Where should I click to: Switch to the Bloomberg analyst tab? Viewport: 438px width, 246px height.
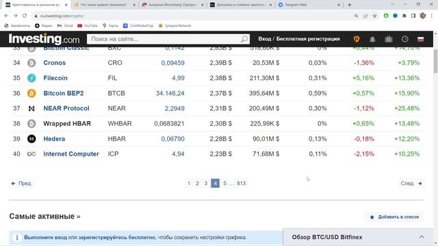[x=172, y=5]
